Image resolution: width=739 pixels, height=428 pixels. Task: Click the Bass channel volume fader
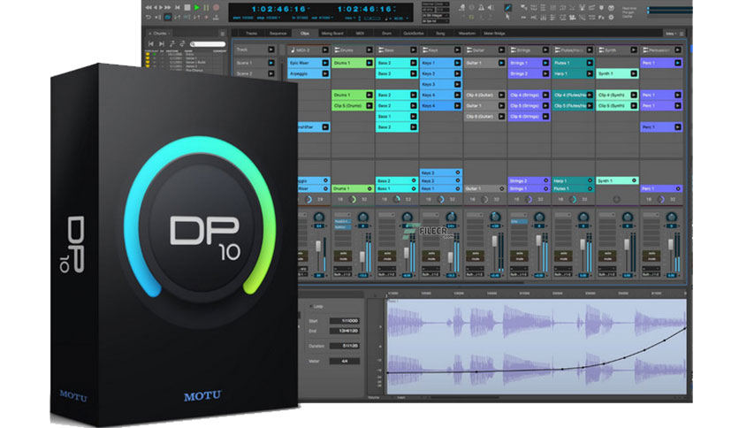407,253
